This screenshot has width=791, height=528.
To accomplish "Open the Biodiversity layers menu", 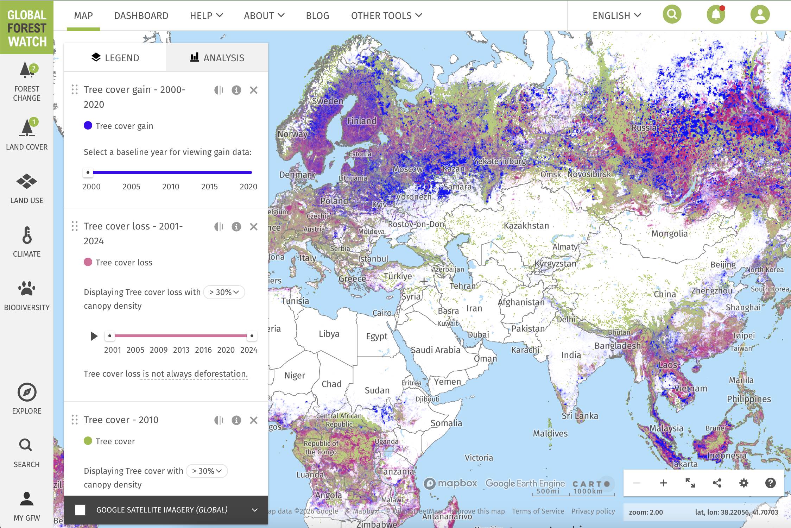I will click(x=27, y=296).
